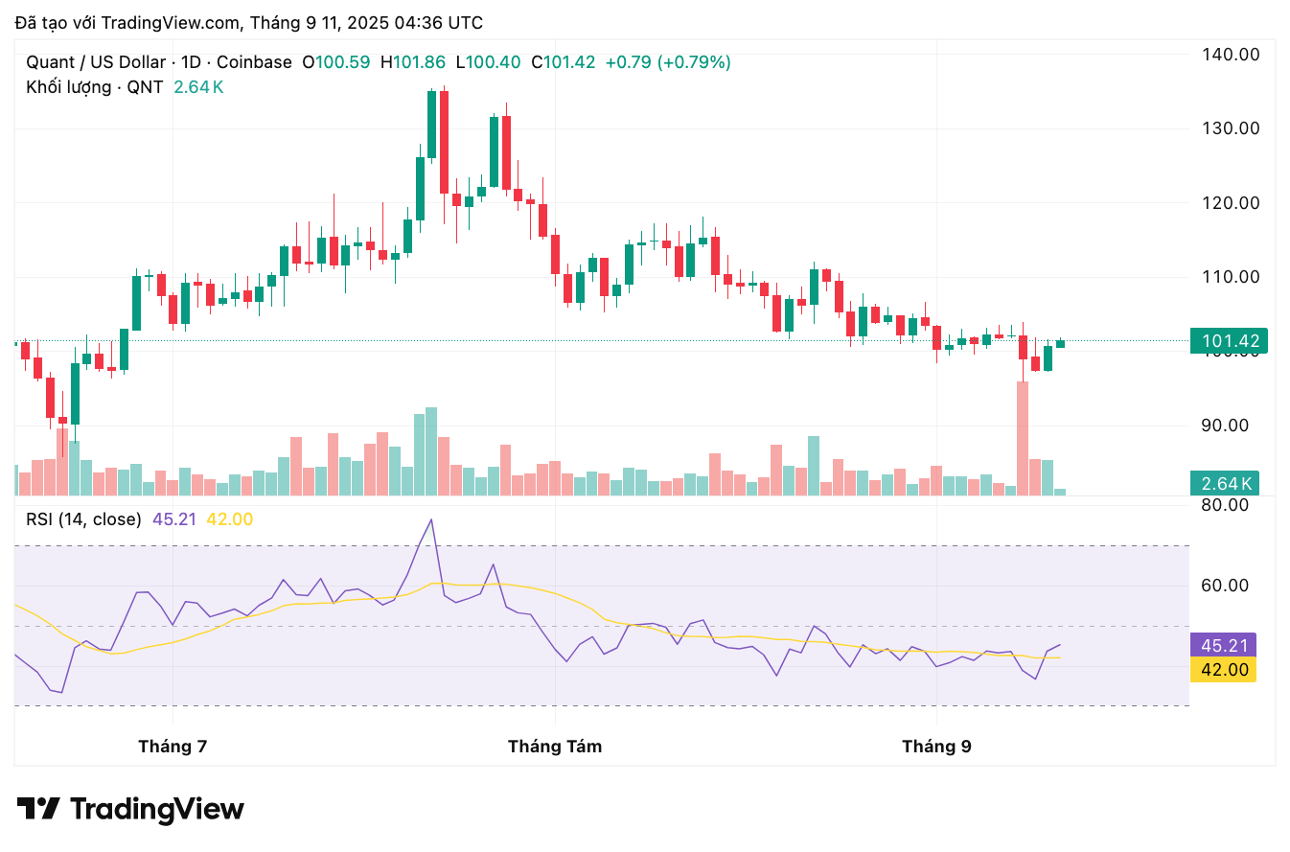Open the TradingView.com creation header text

click(249, 22)
